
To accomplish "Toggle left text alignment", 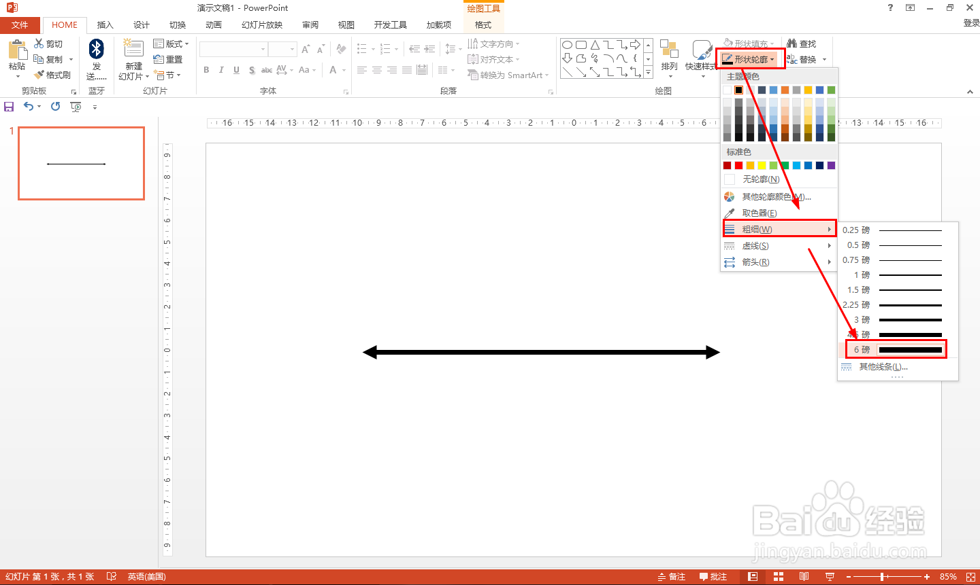I will click(x=362, y=70).
